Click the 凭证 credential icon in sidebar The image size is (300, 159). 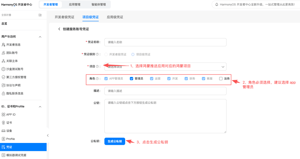[3, 147]
